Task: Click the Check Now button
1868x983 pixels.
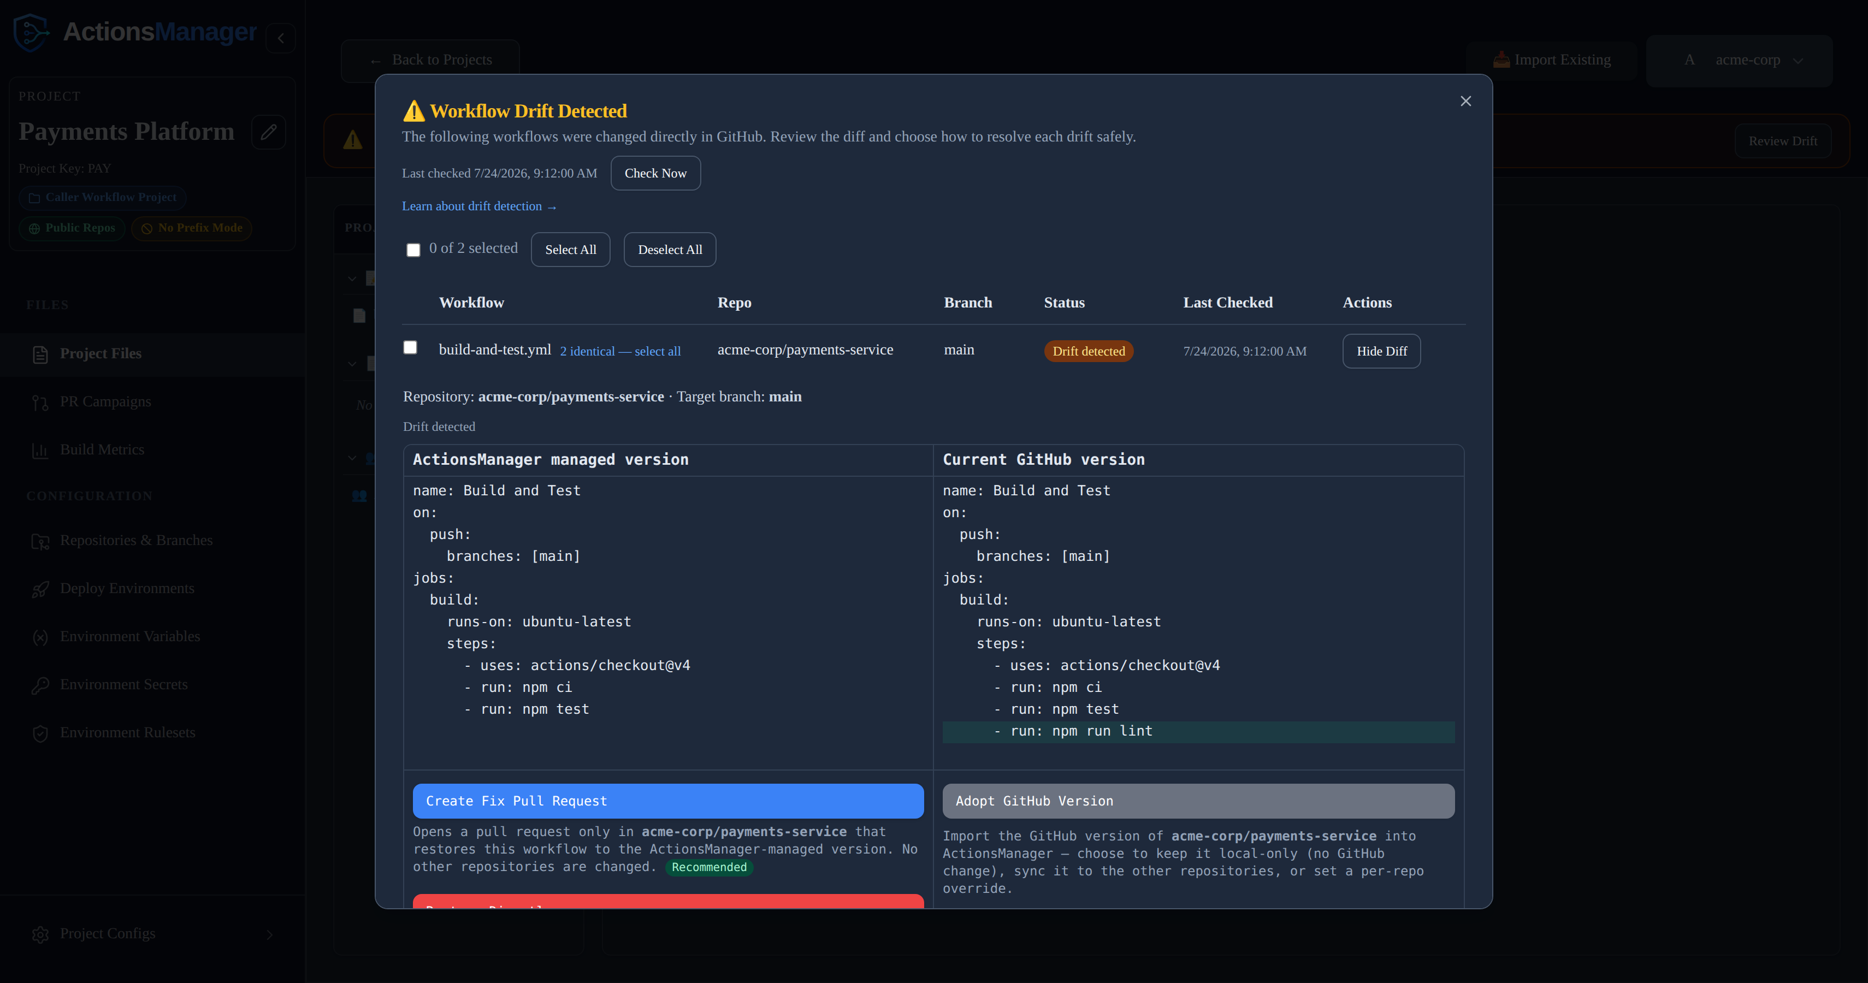Action: tap(655, 173)
